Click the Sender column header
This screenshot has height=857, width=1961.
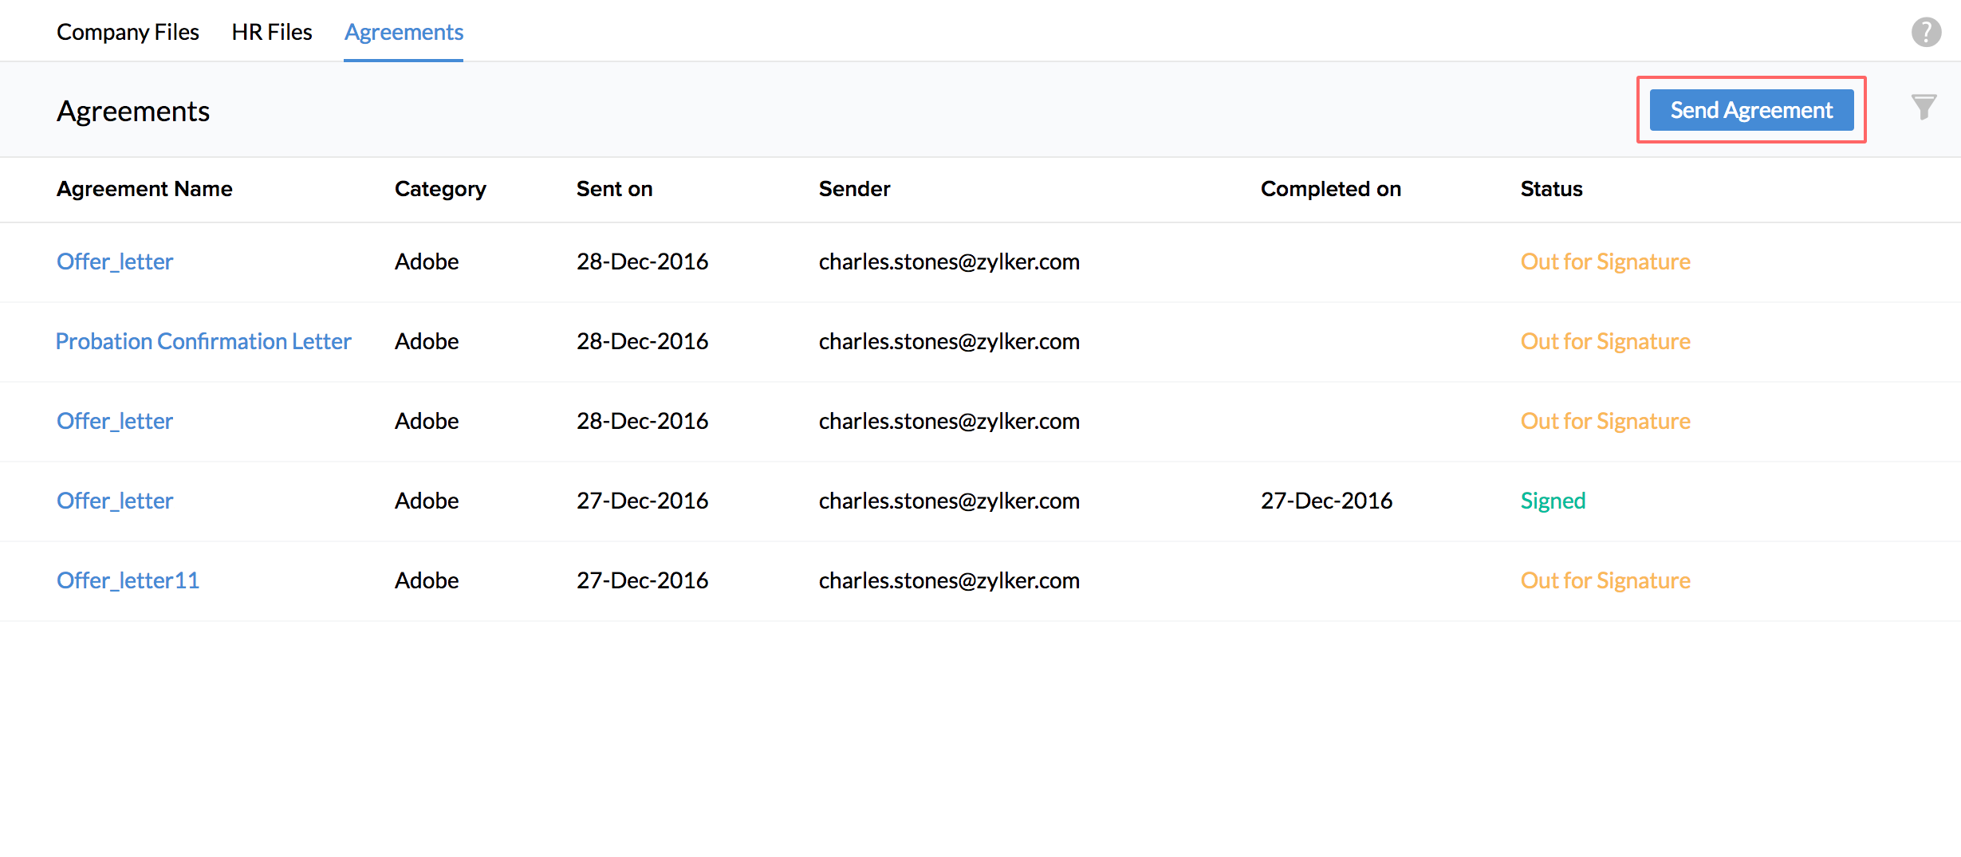pos(854,189)
